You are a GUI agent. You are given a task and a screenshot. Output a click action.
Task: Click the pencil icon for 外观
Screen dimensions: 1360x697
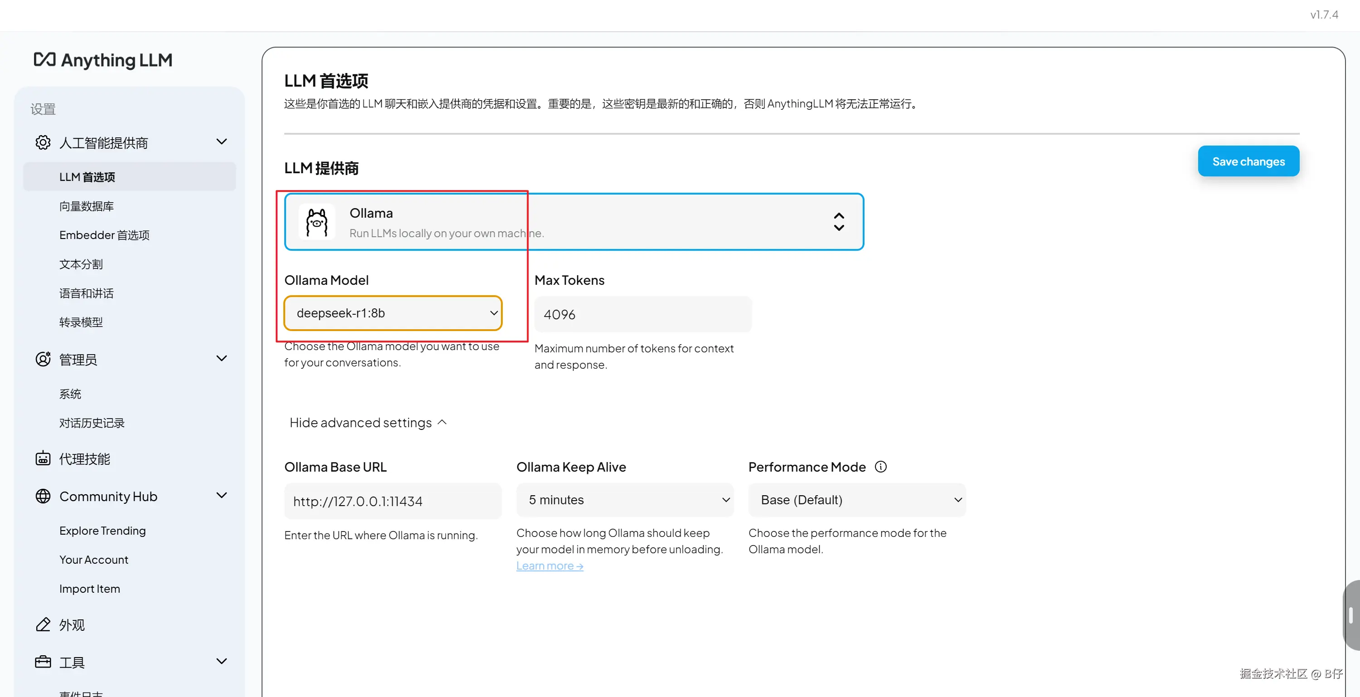pos(43,624)
